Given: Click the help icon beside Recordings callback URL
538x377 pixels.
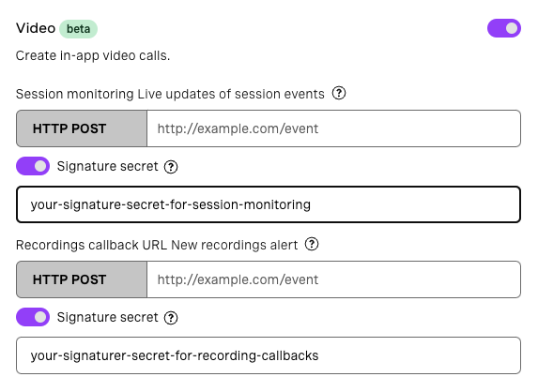Looking at the screenshot, I should [312, 245].
